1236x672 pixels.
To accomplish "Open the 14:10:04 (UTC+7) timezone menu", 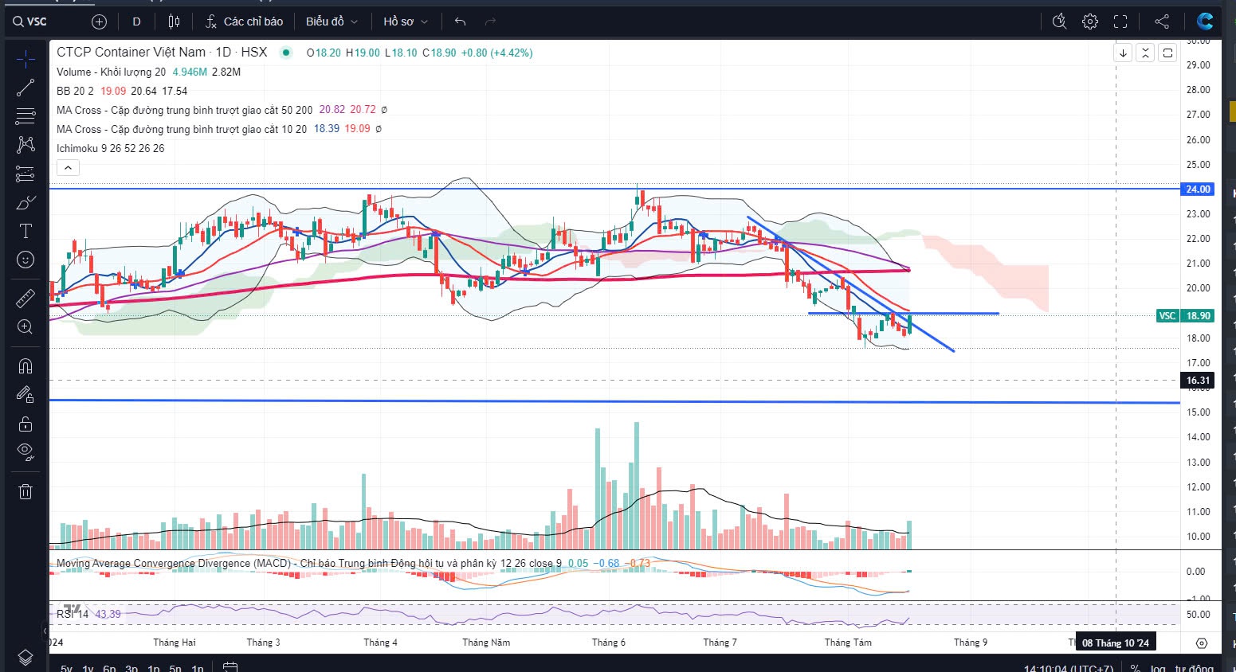I will 1069,667.
